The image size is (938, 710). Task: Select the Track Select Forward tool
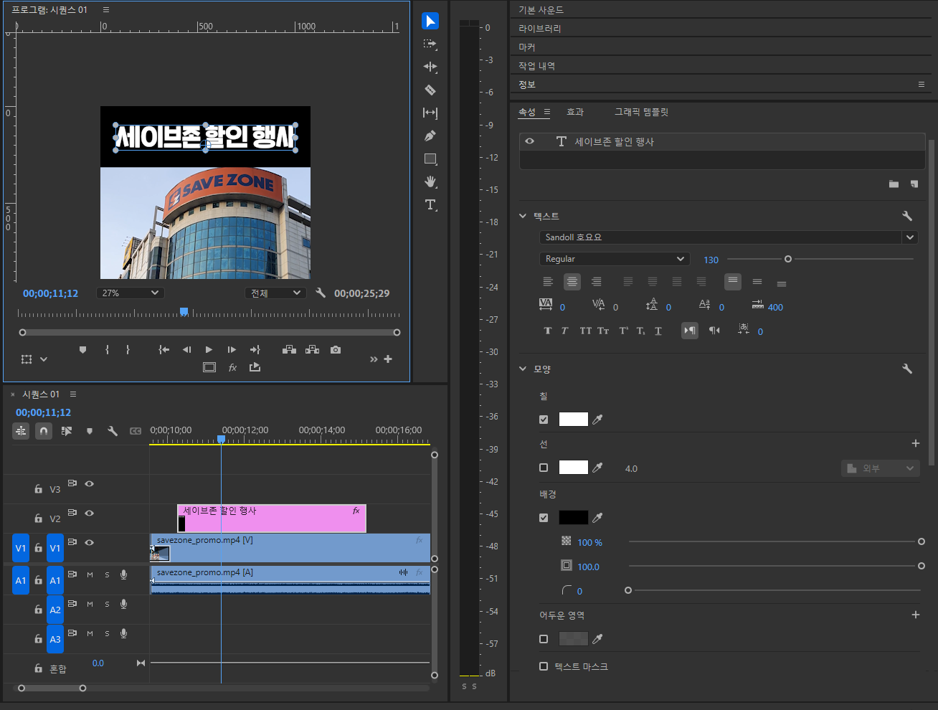430,44
